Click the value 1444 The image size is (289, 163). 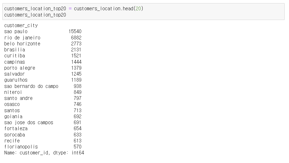76,62
